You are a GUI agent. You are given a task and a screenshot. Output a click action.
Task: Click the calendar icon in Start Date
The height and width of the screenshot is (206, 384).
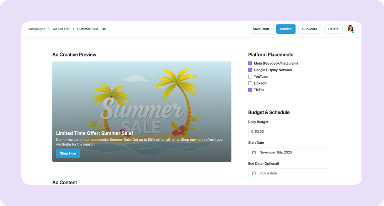point(254,152)
